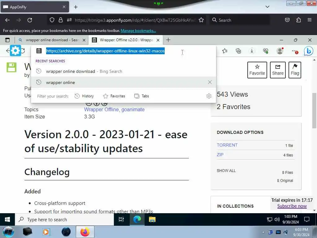Open the Bing Copilot sidebar button
Image resolution: width=317 pixels, height=238 pixels.
tap(309, 51)
